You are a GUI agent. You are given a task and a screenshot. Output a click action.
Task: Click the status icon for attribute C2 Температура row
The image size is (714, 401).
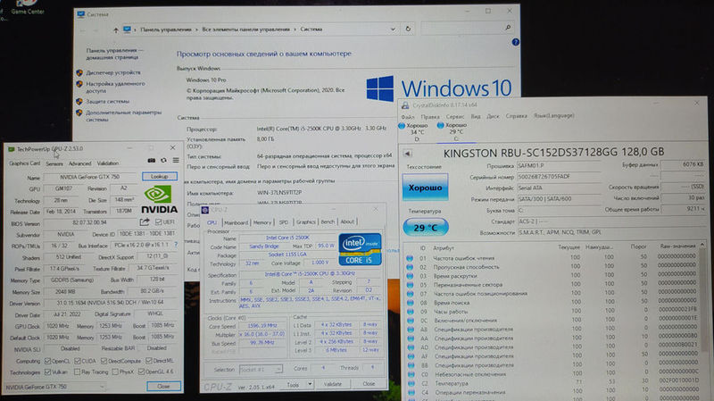click(x=411, y=383)
